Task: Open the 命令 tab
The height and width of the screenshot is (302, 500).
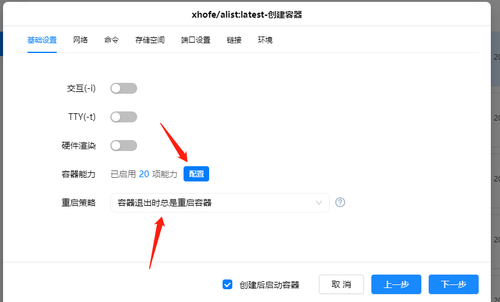Action: click(x=112, y=40)
